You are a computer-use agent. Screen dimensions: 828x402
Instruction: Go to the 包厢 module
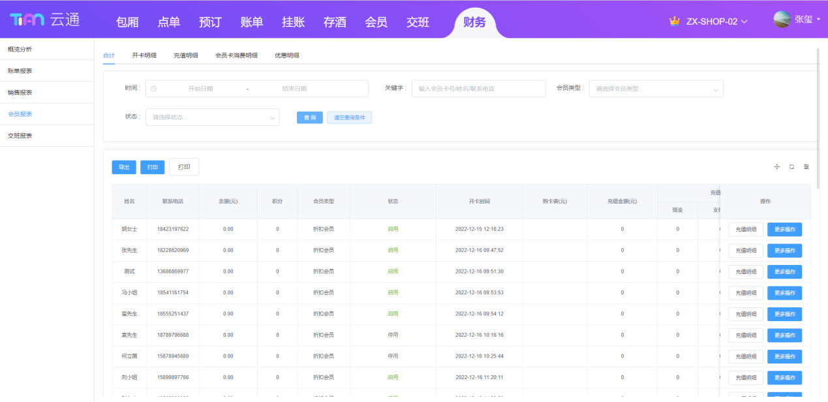(127, 22)
